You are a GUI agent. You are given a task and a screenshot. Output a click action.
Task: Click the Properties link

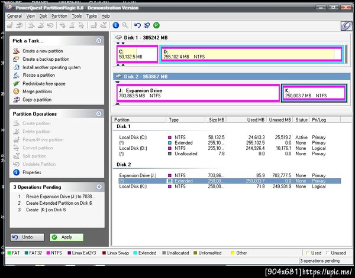click(32, 172)
